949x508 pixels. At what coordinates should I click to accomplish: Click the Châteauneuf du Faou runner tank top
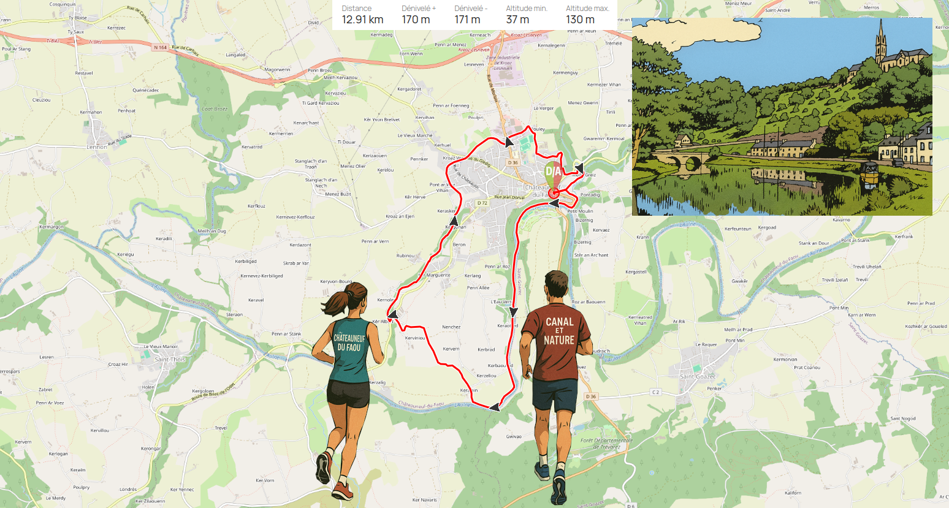(x=349, y=349)
